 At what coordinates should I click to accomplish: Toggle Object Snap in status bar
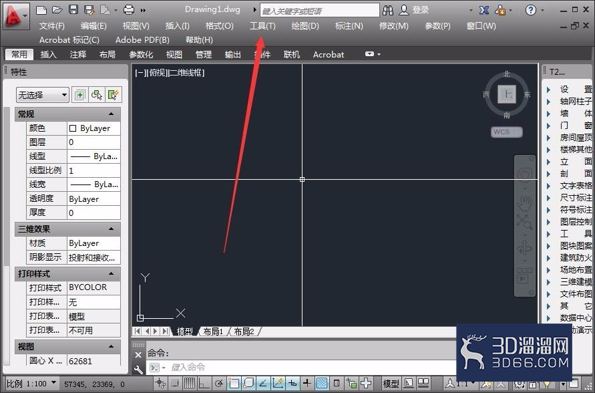coord(234,384)
